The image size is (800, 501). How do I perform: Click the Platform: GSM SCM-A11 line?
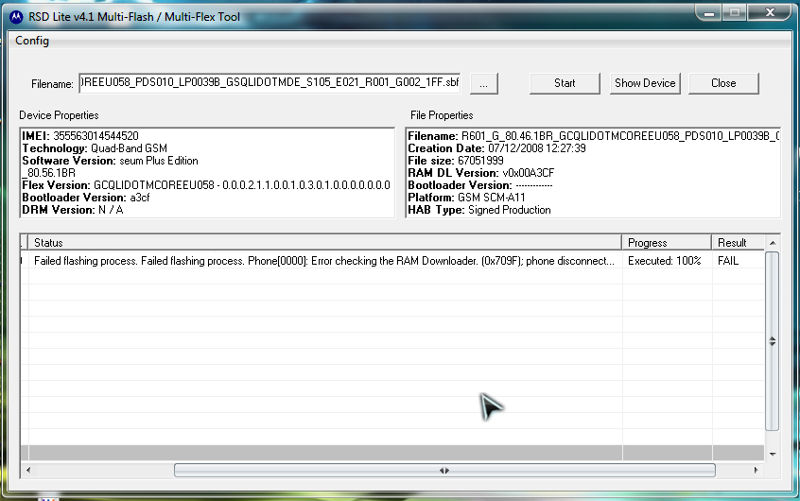(x=466, y=198)
